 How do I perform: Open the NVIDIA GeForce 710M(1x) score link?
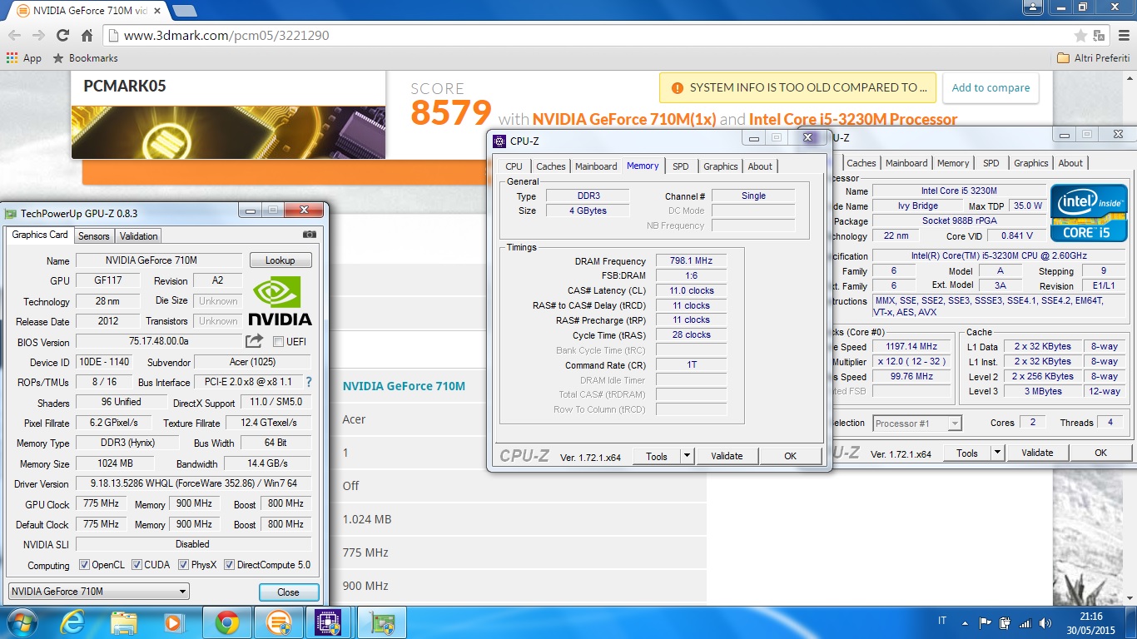(624, 120)
